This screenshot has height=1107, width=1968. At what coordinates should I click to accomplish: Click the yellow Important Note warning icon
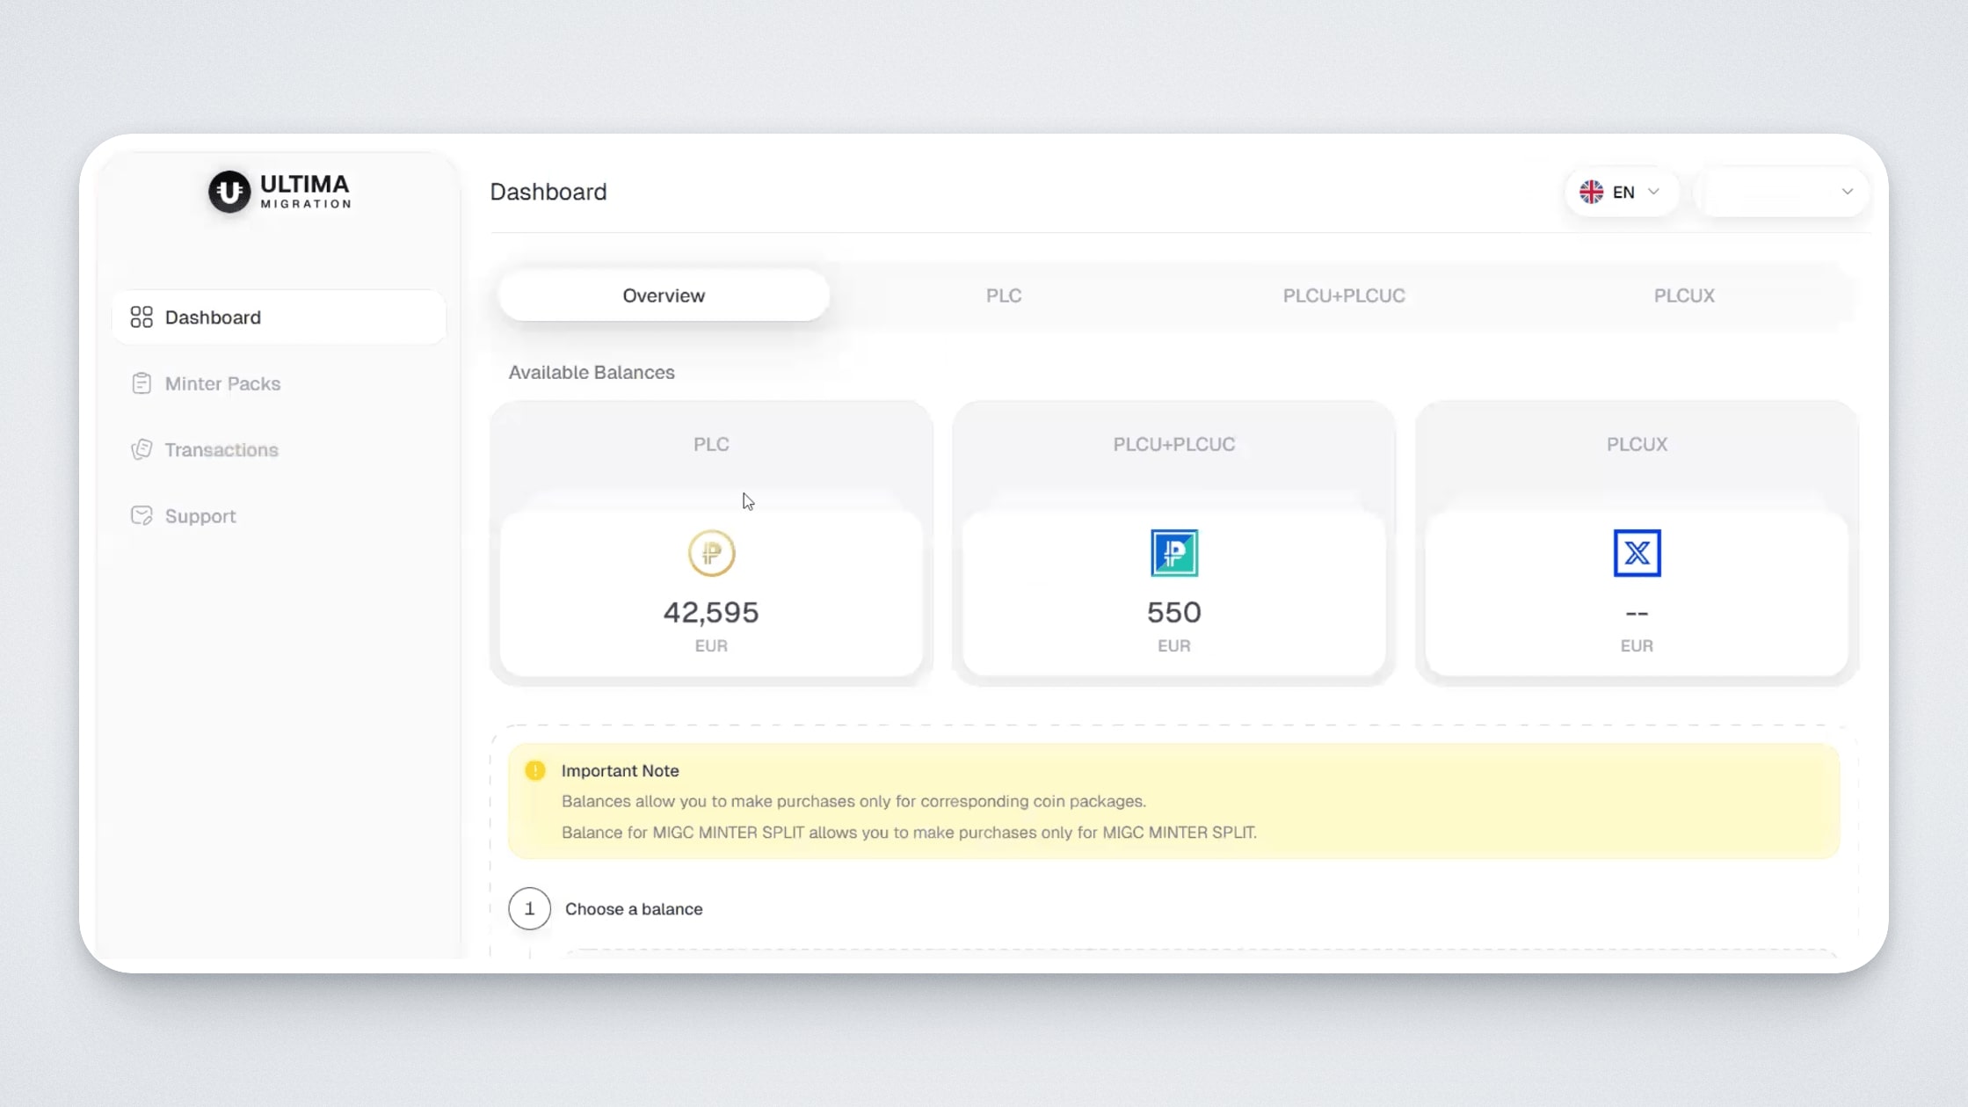[x=535, y=770]
